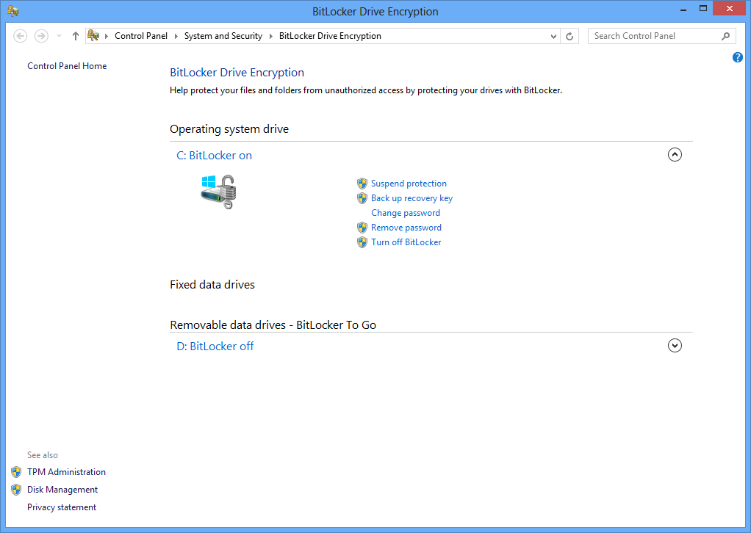Click Change password
Screen dimensions: 751x533
[406, 213]
